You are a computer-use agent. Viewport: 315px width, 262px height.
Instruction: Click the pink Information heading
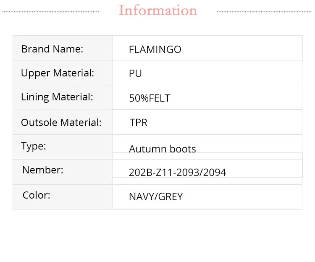[x=158, y=10]
